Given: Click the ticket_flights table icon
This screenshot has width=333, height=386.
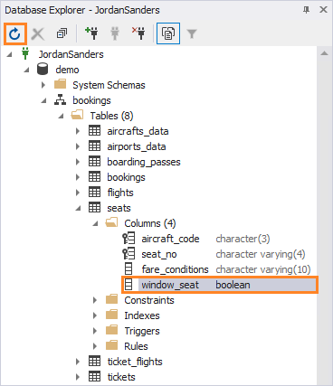Looking at the screenshot, I should pyautogui.click(x=94, y=362).
